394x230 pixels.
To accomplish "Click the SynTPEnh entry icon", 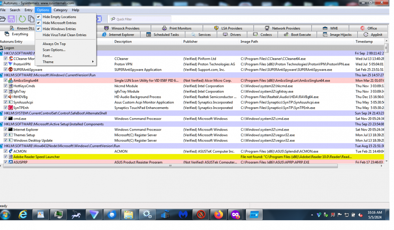I will 11,108.
